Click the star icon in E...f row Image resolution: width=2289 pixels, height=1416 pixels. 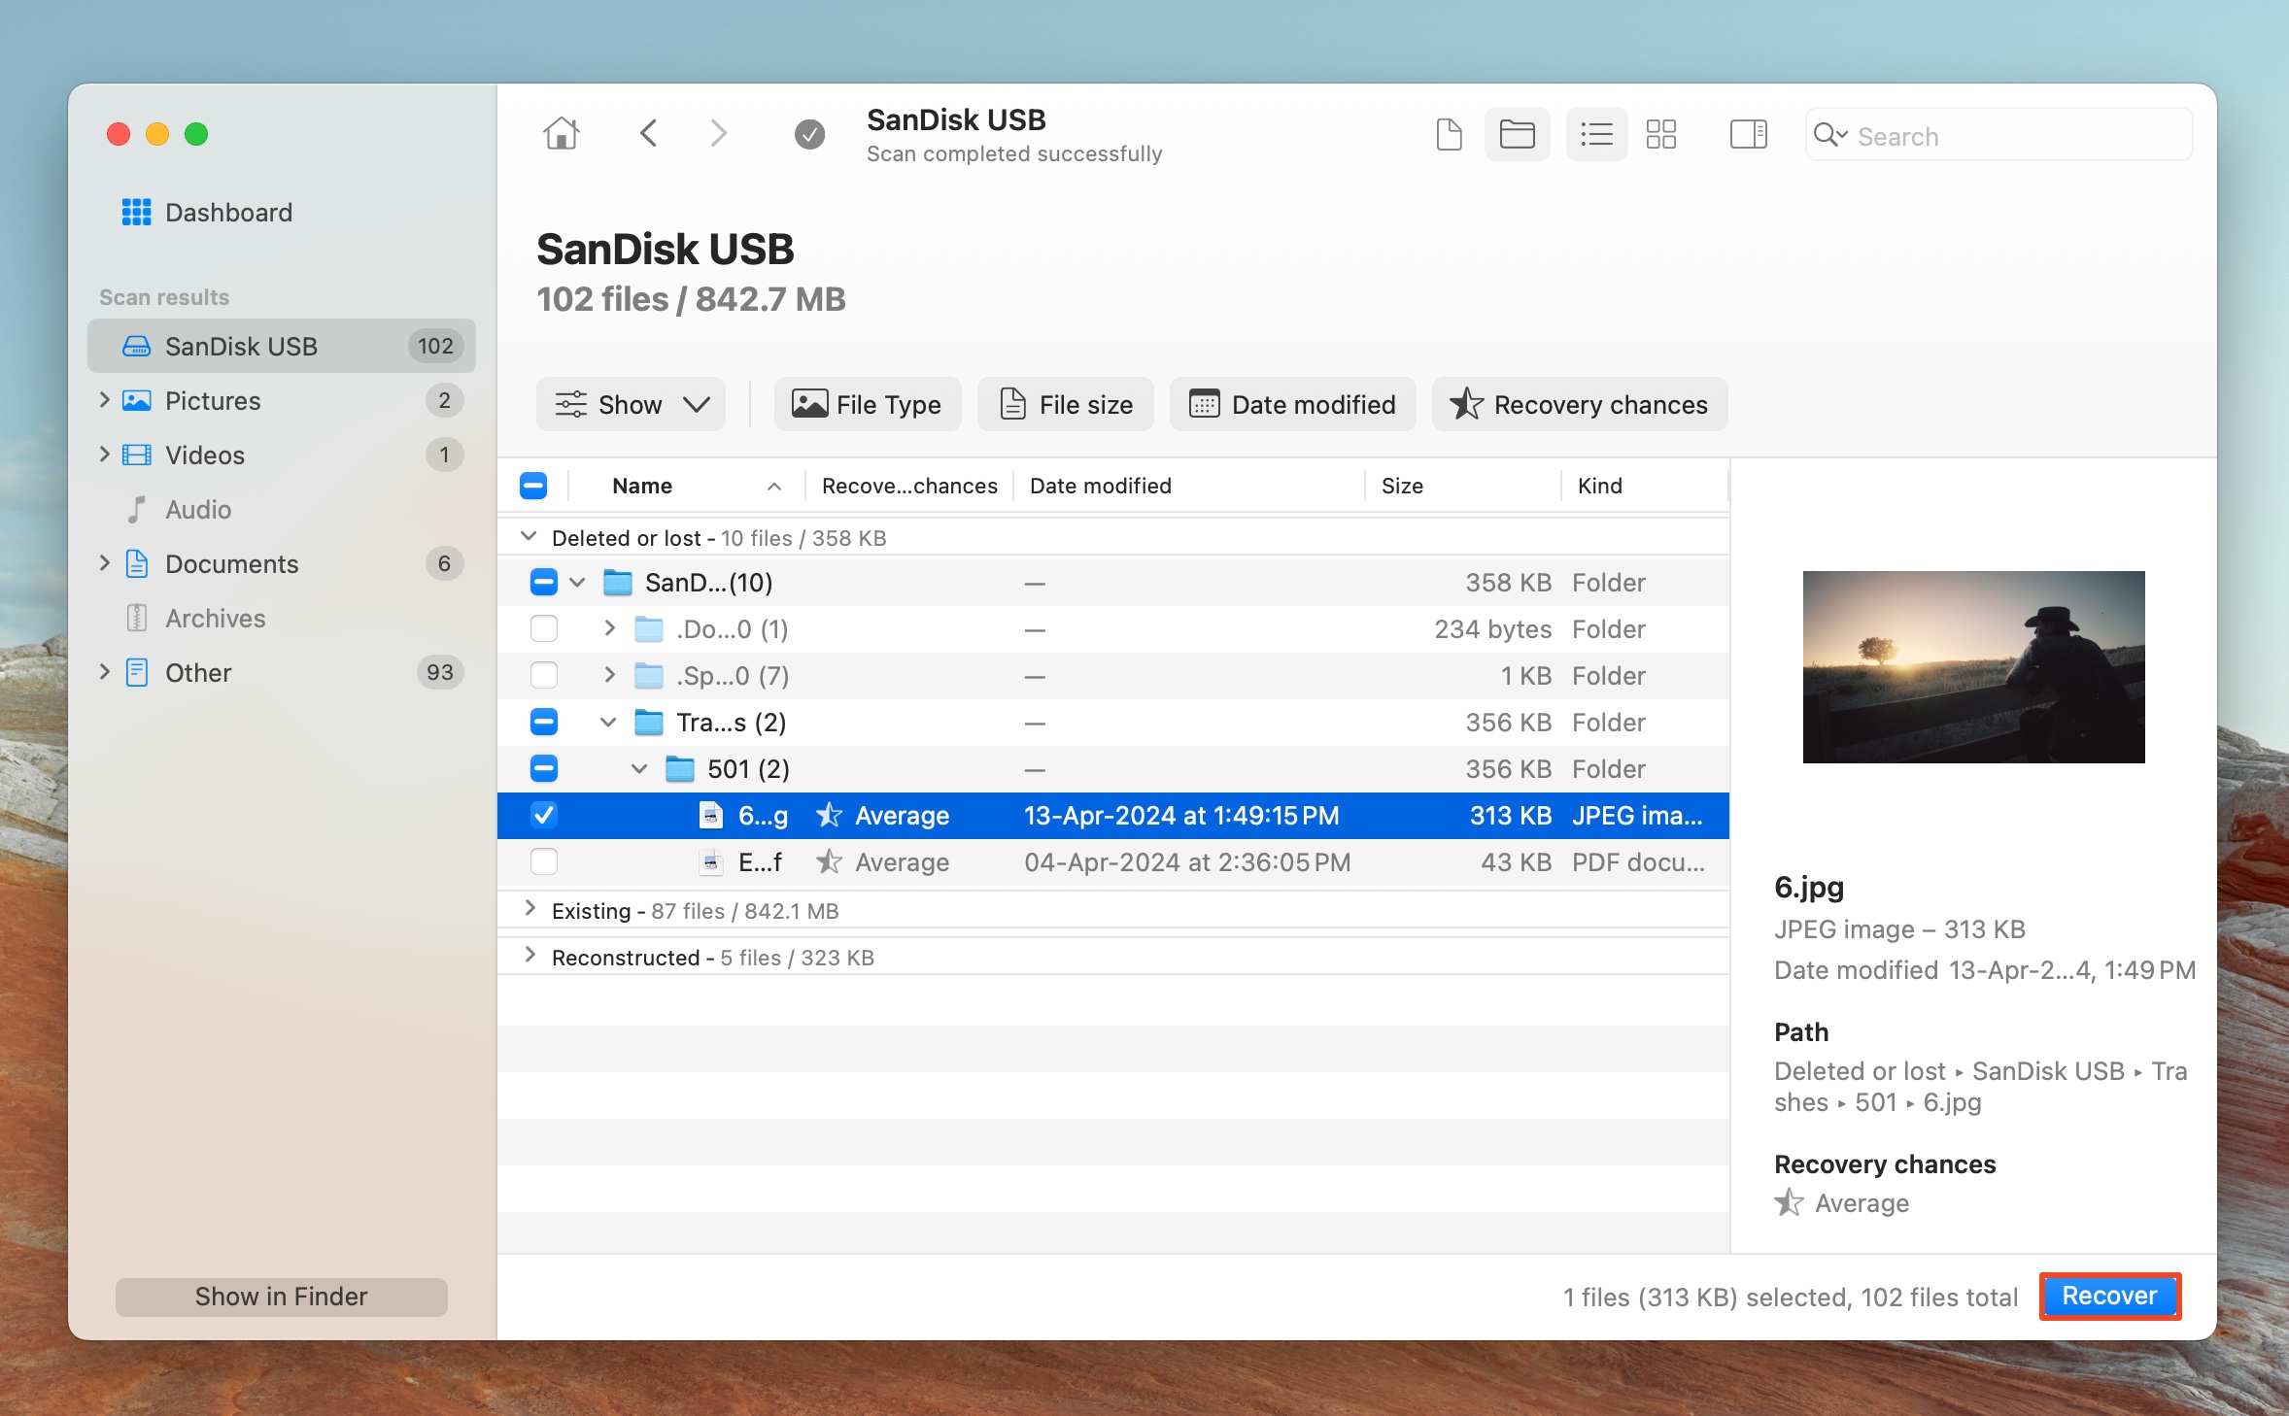(829, 861)
